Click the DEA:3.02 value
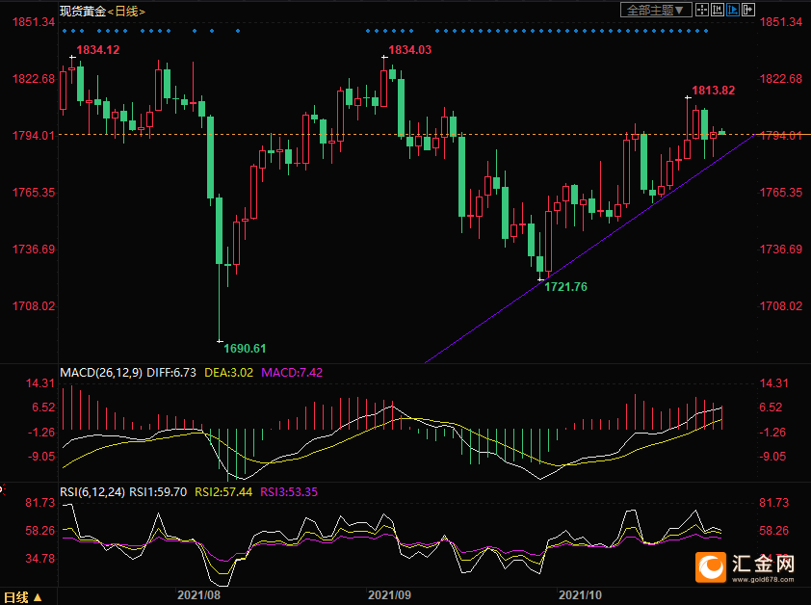Screen dimensions: 811x605 (x=228, y=373)
